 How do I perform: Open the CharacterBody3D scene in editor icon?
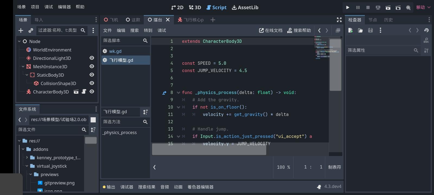point(76,92)
